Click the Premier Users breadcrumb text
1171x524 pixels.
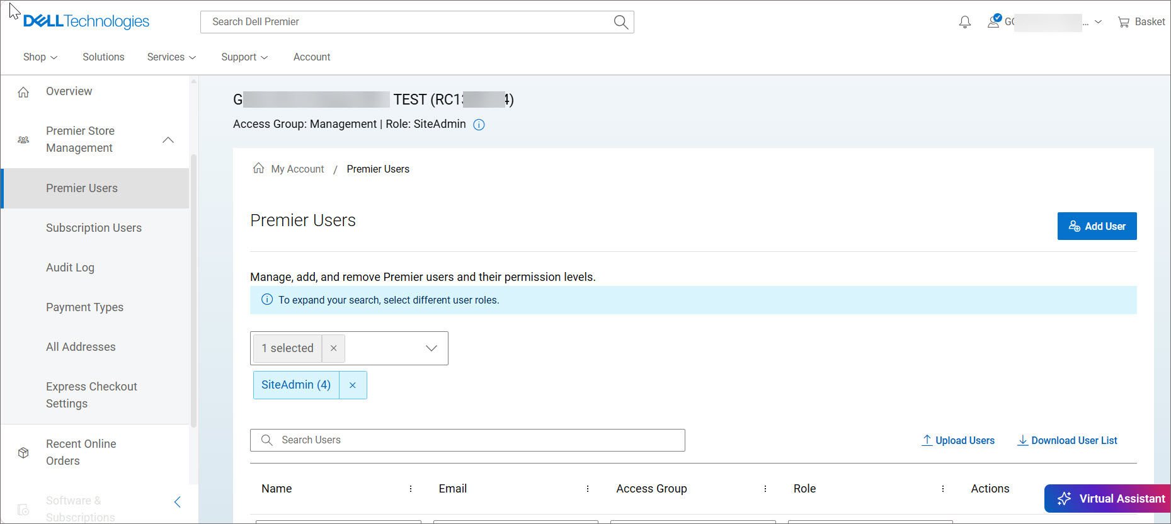coord(378,169)
